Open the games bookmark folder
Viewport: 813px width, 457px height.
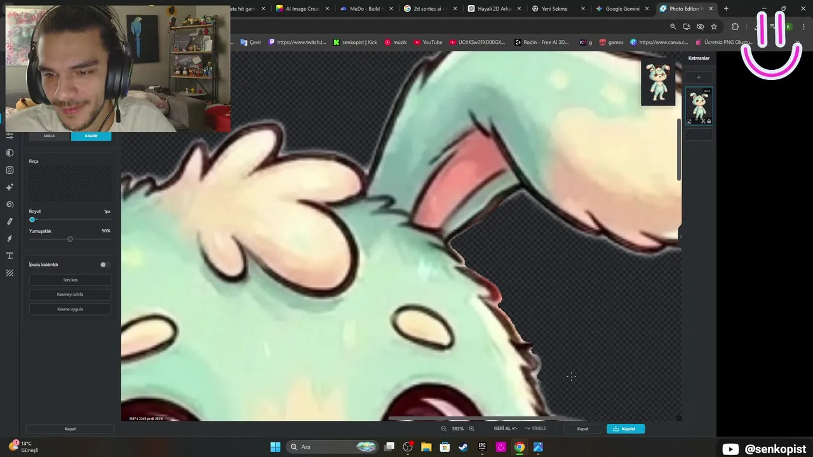(611, 43)
